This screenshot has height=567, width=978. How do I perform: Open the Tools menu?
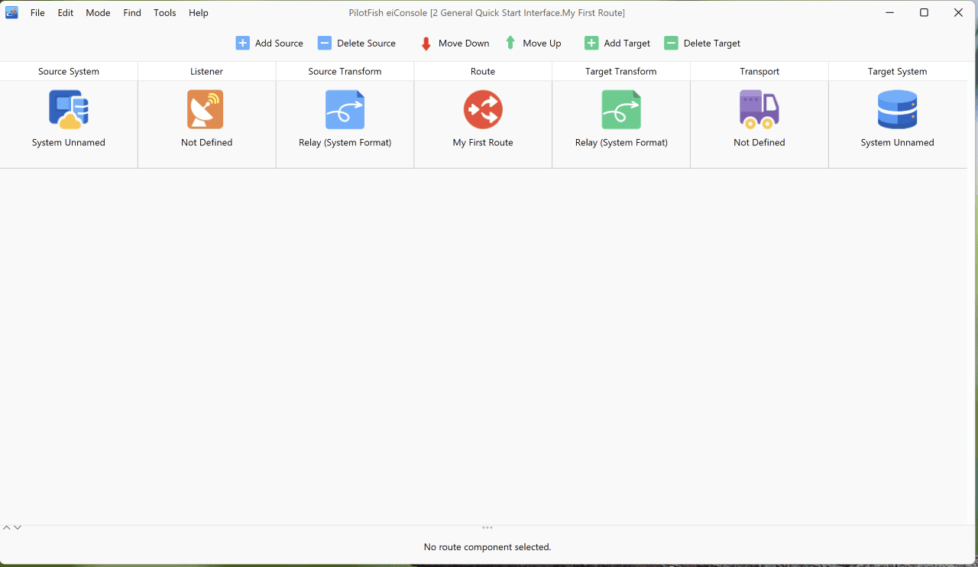165,13
